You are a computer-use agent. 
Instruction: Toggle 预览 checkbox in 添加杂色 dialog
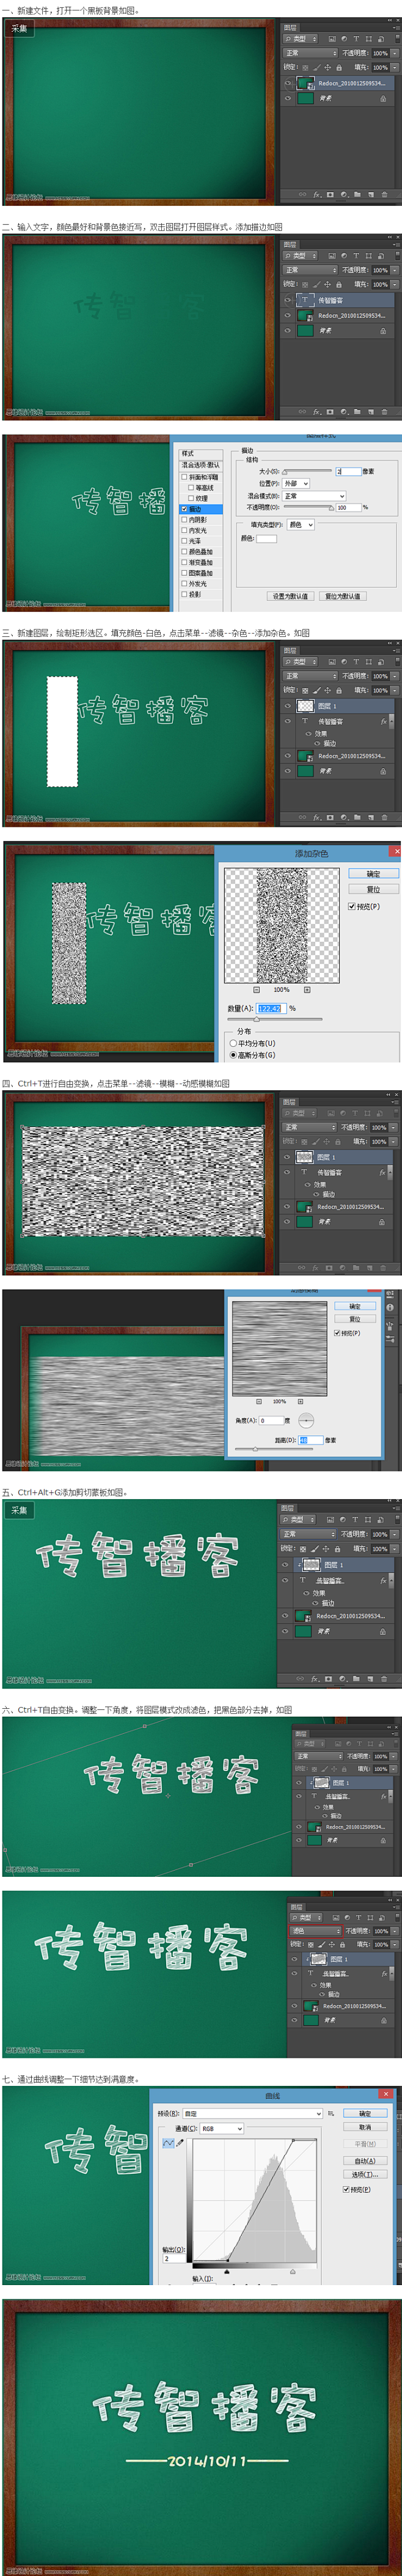pos(351,907)
